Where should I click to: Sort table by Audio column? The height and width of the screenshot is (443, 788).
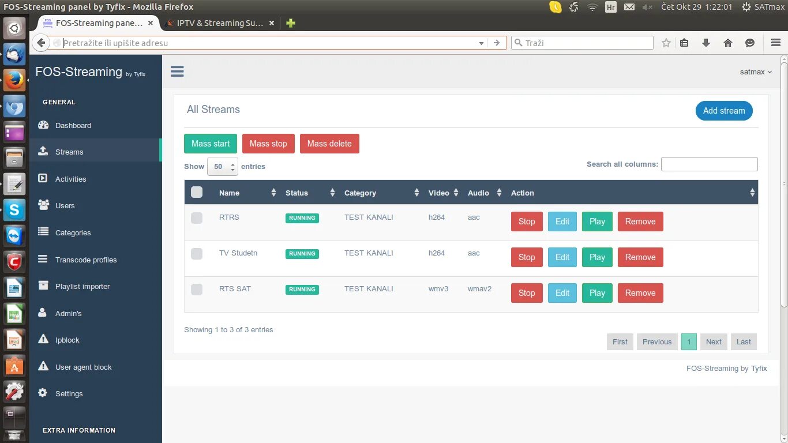[x=483, y=193]
